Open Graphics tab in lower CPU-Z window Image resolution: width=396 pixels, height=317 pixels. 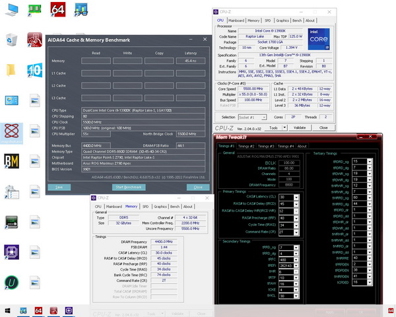point(160,207)
